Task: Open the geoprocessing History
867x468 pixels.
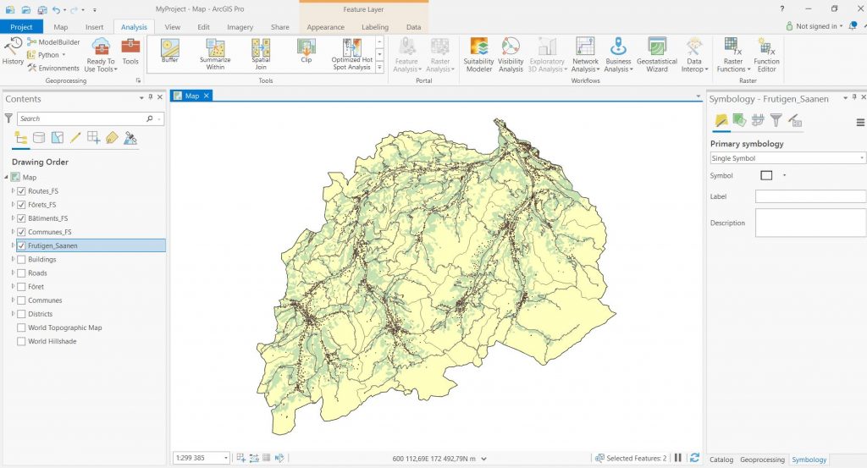Action: pyautogui.click(x=13, y=52)
